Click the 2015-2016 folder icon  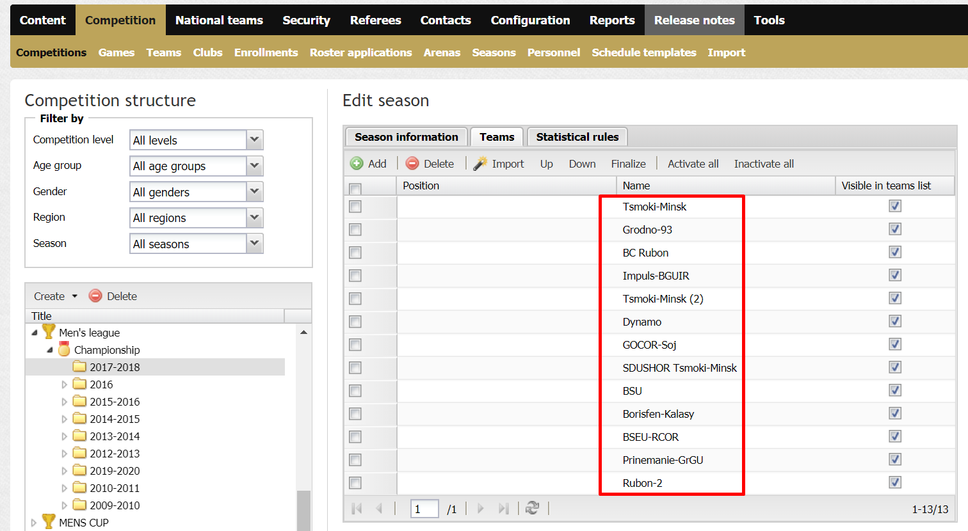[x=79, y=401]
